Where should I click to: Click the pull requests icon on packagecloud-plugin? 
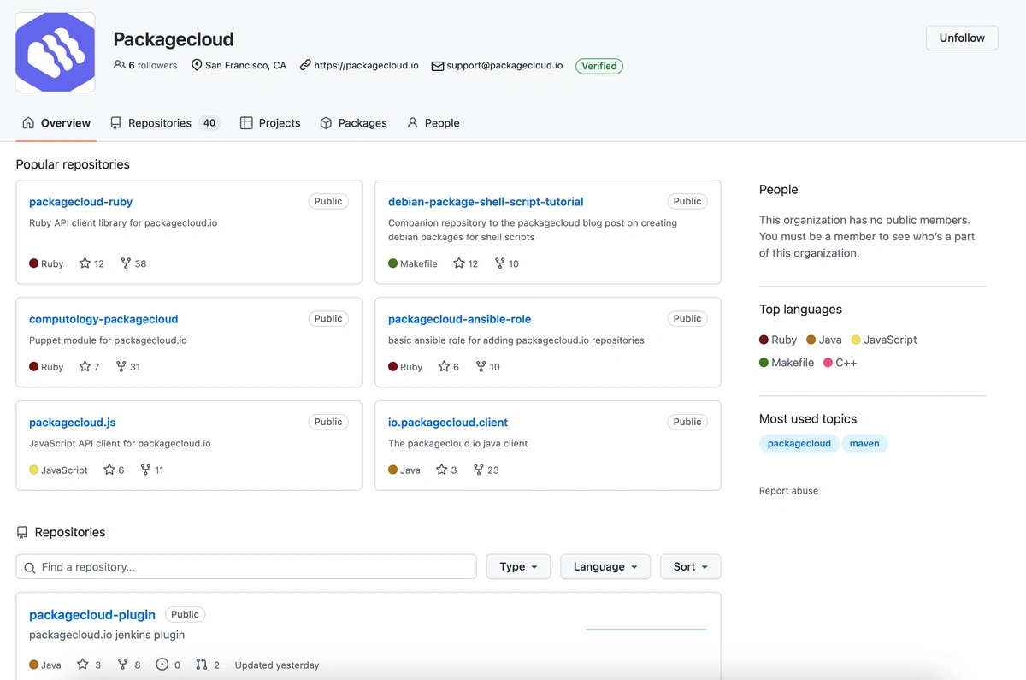click(200, 664)
